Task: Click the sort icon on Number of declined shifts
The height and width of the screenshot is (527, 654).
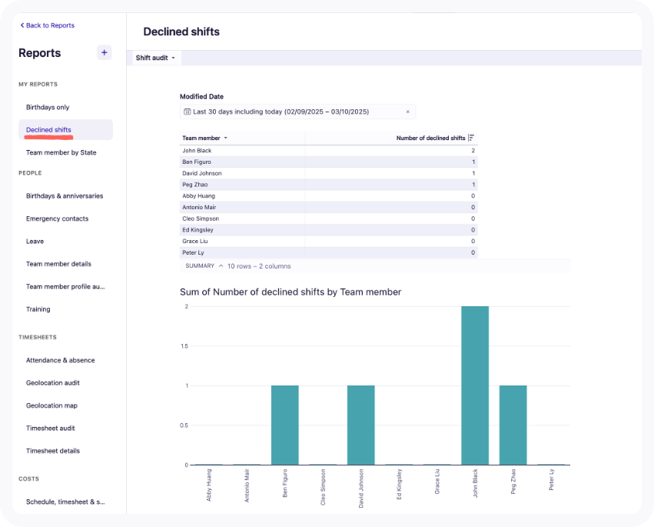Action: click(471, 138)
